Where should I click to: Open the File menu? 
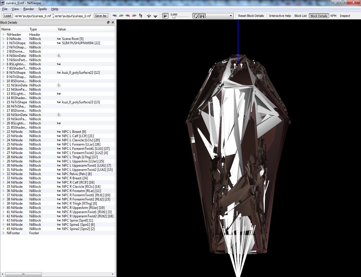coord(5,9)
